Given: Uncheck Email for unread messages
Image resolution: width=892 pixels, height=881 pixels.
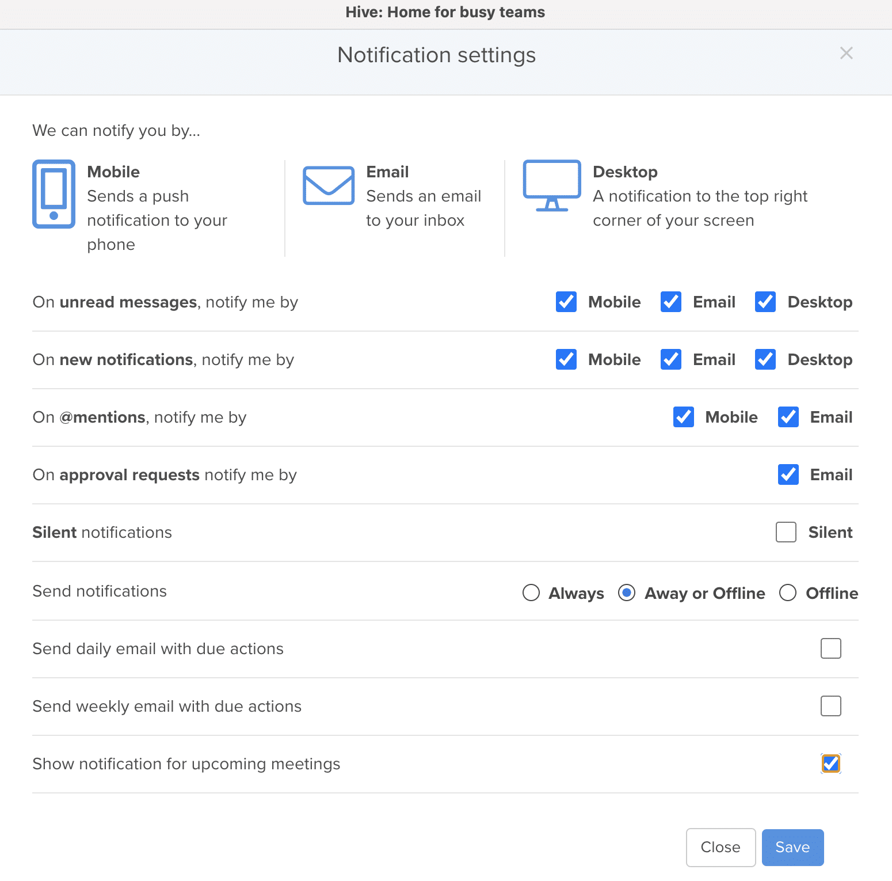Looking at the screenshot, I should tap(670, 302).
